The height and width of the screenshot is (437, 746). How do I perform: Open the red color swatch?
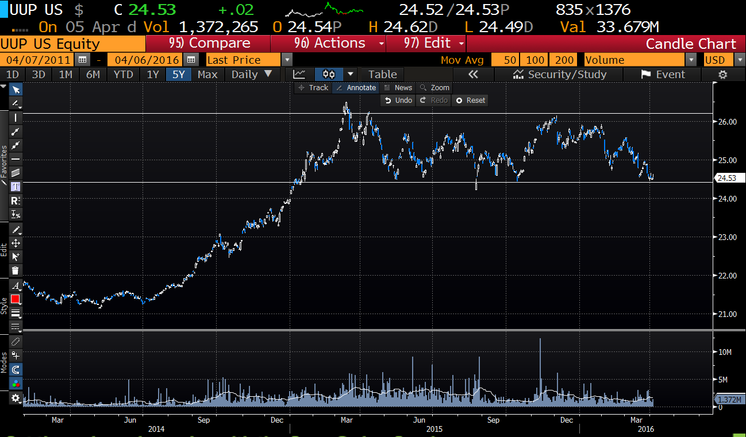(16, 299)
